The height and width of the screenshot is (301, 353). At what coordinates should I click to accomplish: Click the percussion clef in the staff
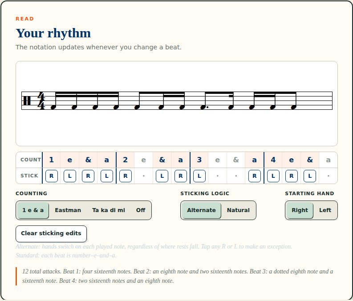(x=27, y=101)
